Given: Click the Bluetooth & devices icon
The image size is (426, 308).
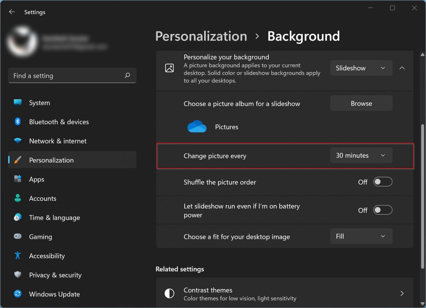Looking at the screenshot, I should (18, 122).
